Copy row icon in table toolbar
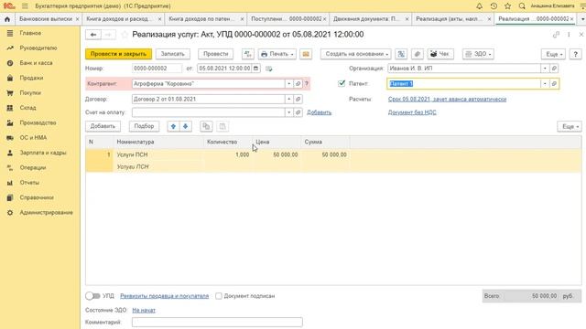 tap(206, 126)
